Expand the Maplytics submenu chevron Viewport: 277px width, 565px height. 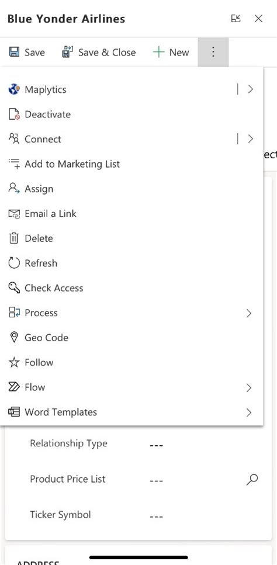(250, 89)
